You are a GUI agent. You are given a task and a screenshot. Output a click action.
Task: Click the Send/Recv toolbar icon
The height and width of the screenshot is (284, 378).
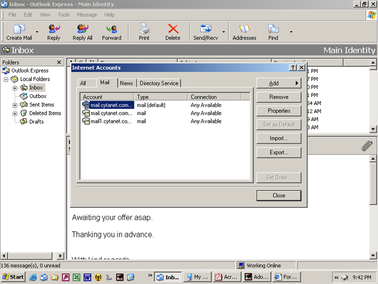pyautogui.click(x=206, y=32)
